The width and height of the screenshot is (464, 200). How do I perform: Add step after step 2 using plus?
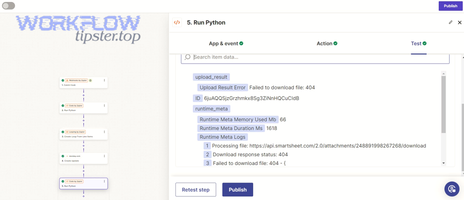[x=84, y=121]
